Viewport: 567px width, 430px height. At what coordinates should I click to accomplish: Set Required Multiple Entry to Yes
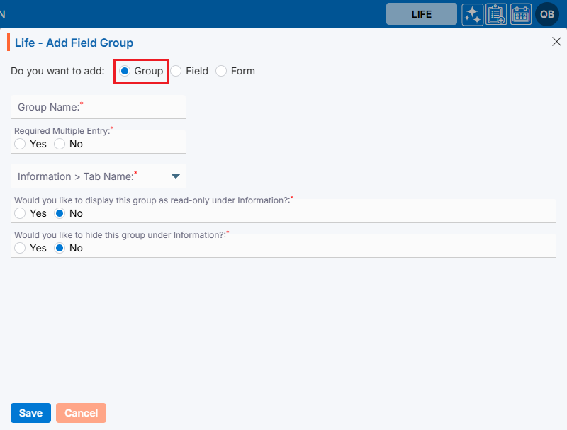click(x=20, y=144)
